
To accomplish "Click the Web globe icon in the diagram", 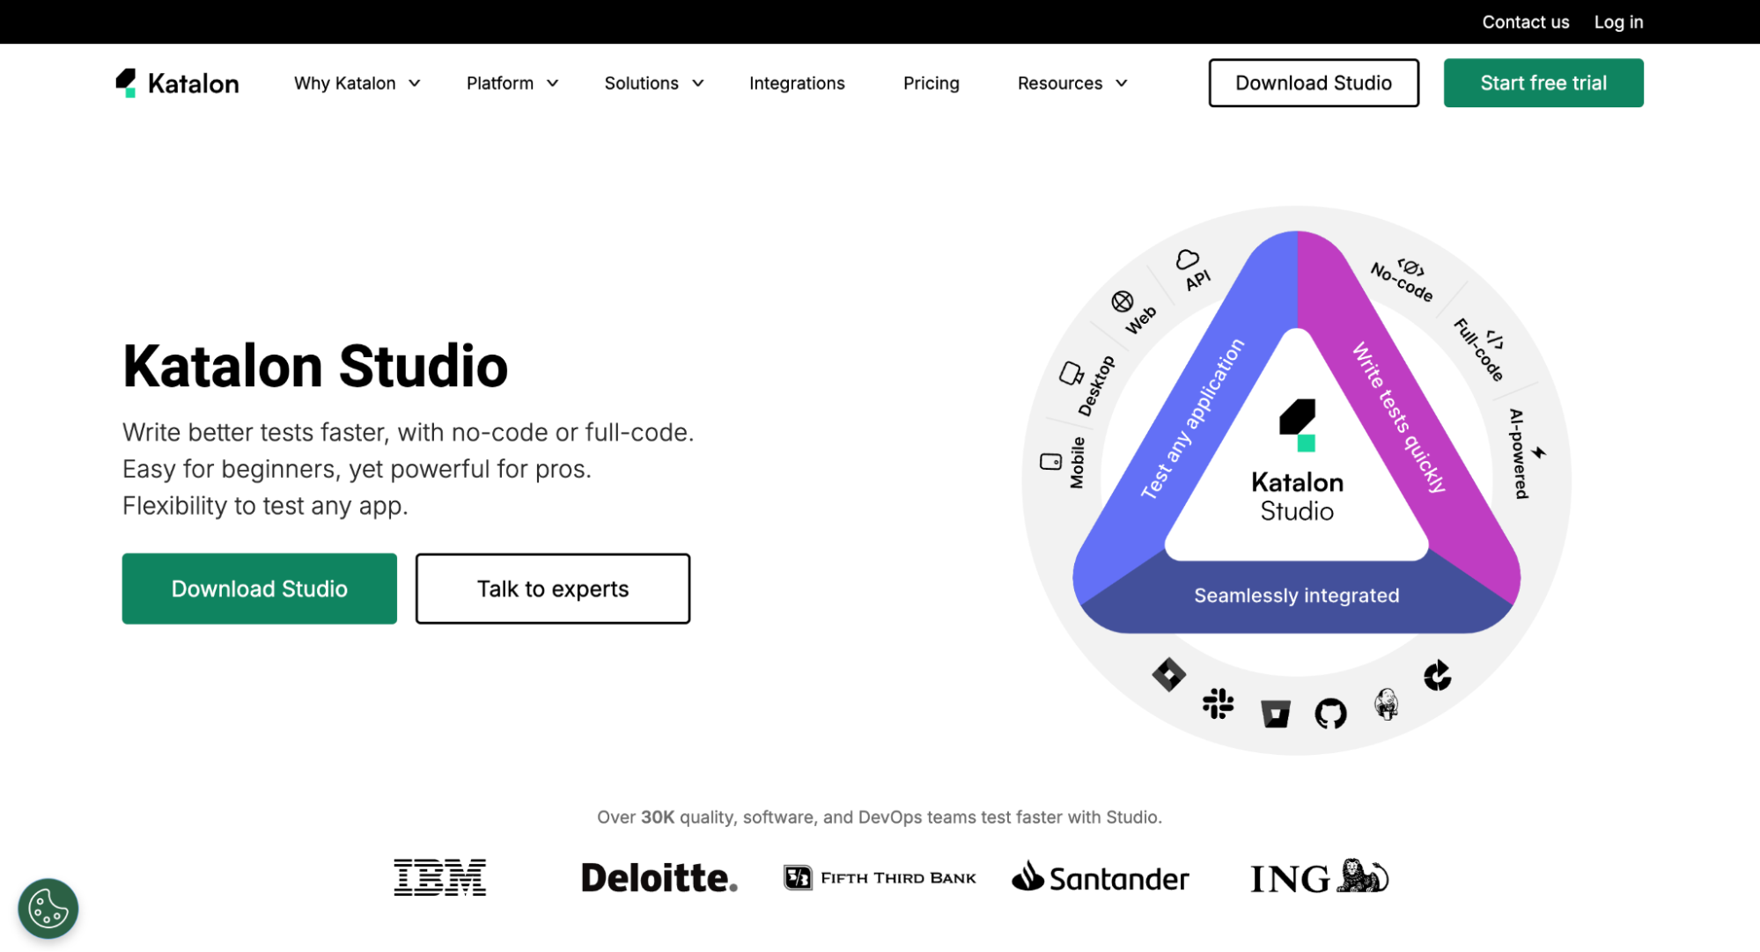I will click(x=1122, y=302).
